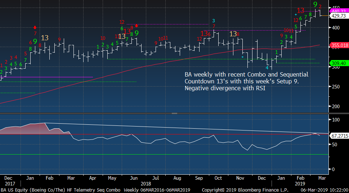This screenshot has width=349, height=193.
Task: Select the cyan 3 marker above October 2018
Action: tap(214, 20)
